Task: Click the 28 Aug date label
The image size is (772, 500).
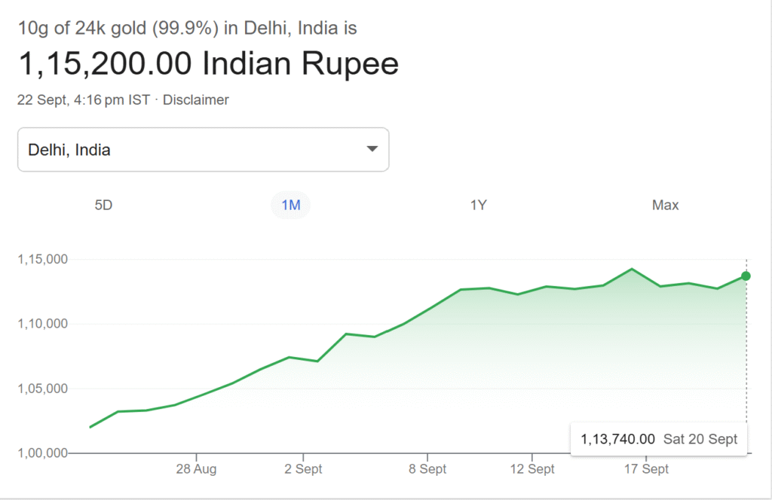Action: (196, 469)
